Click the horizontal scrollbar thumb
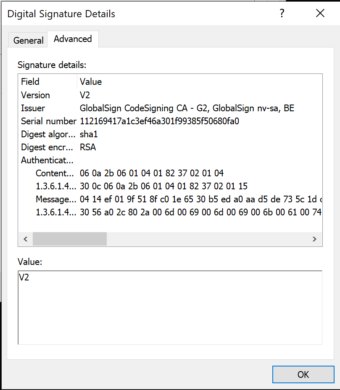The height and width of the screenshot is (390, 340). tap(70, 239)
